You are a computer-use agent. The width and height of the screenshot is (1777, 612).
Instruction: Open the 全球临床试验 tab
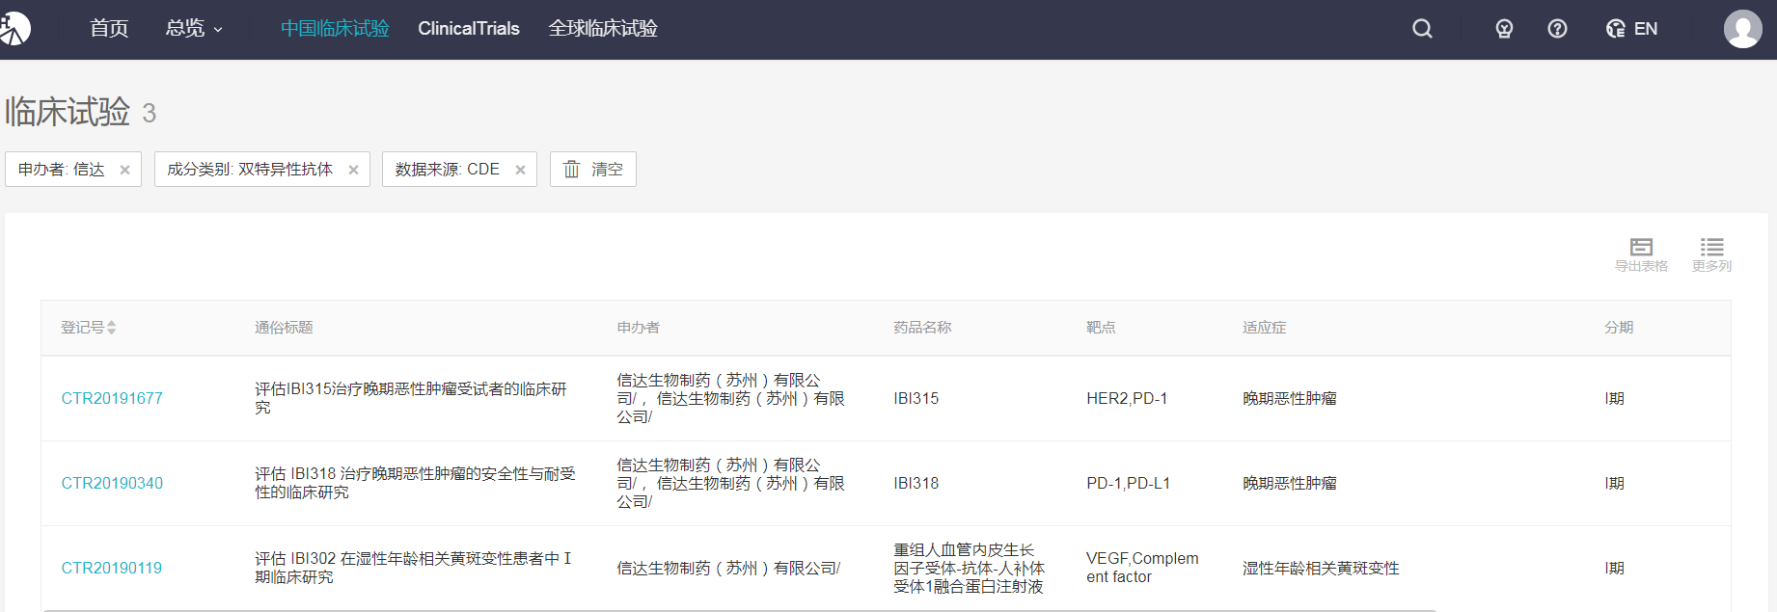pyautogui.click(x=603, y=29)
